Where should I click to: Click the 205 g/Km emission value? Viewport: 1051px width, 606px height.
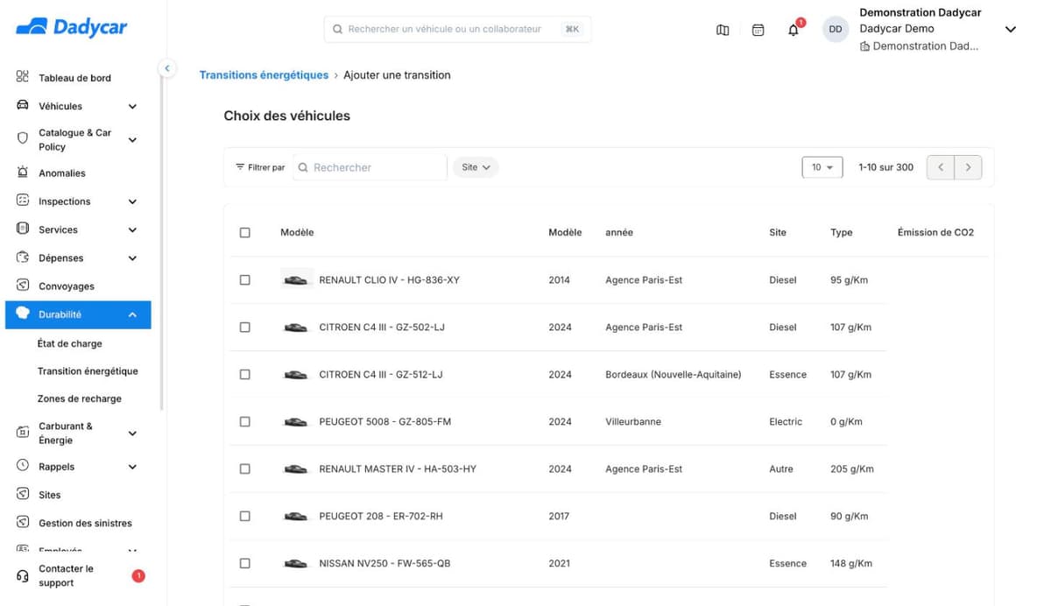click(851, 469)
